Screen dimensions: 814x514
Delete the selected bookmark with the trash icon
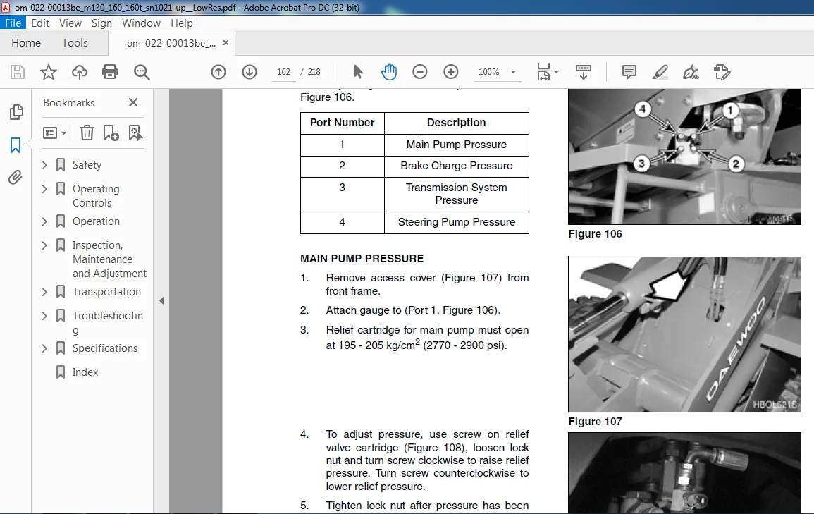[87, 133]
